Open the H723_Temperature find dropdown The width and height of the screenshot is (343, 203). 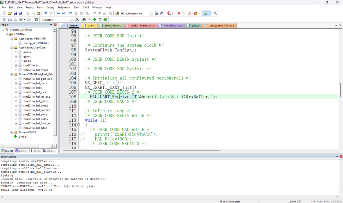[151, 13]
